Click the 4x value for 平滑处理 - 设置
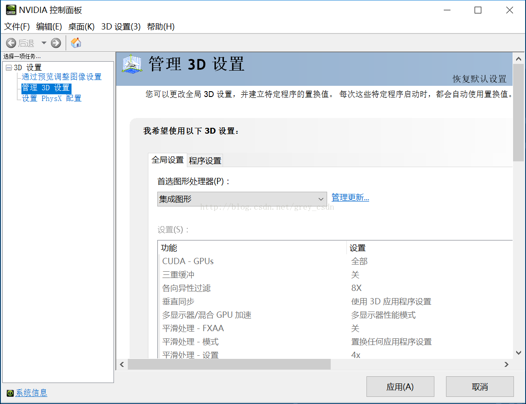The width and height of the screenshot is (526, 404). click(x=356, y=354)
